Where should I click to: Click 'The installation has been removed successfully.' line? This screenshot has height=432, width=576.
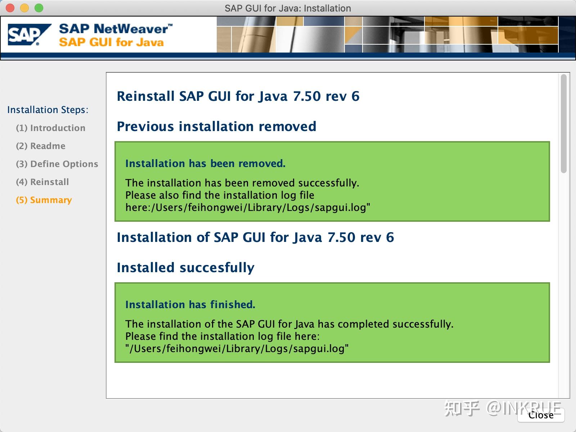click(x=242, y=183)
